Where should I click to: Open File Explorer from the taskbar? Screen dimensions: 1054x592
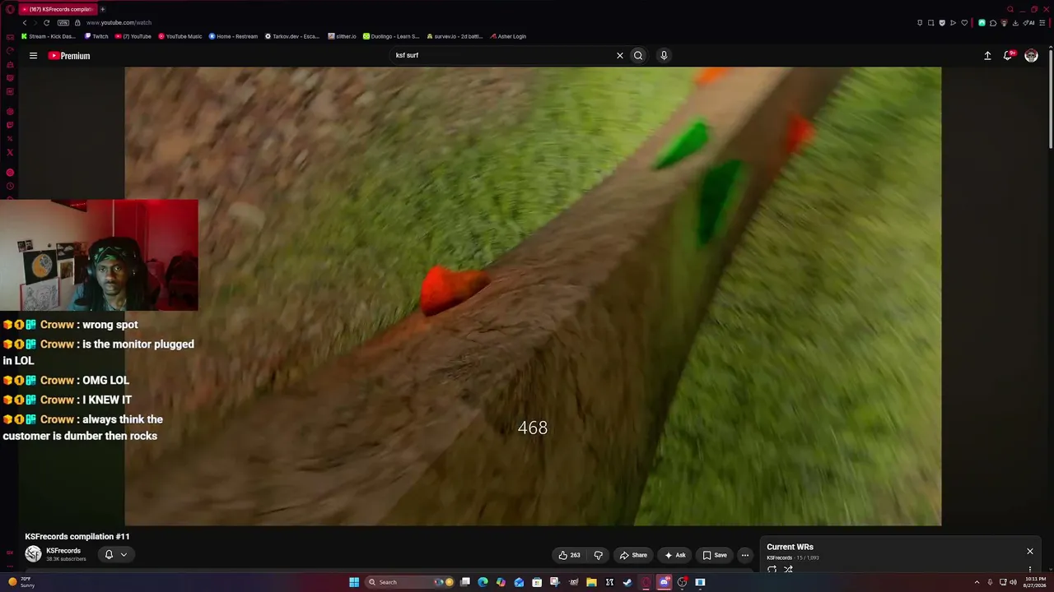591,582
